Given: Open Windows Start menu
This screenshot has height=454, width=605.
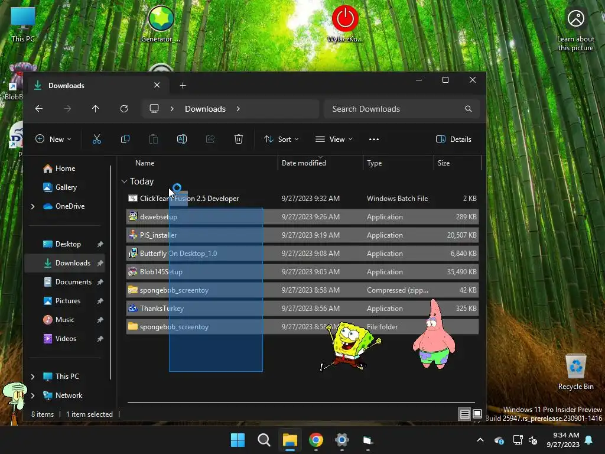Looking at the screenshot, I should (x=238, y=440).
